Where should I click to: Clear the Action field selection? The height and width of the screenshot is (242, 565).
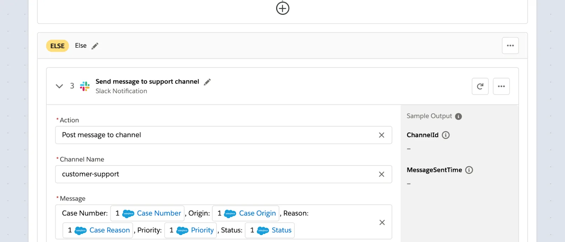coord(381,135)
